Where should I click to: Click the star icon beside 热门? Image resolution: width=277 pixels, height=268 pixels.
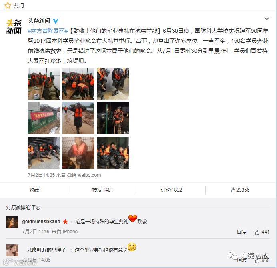(x=8, y=6)
